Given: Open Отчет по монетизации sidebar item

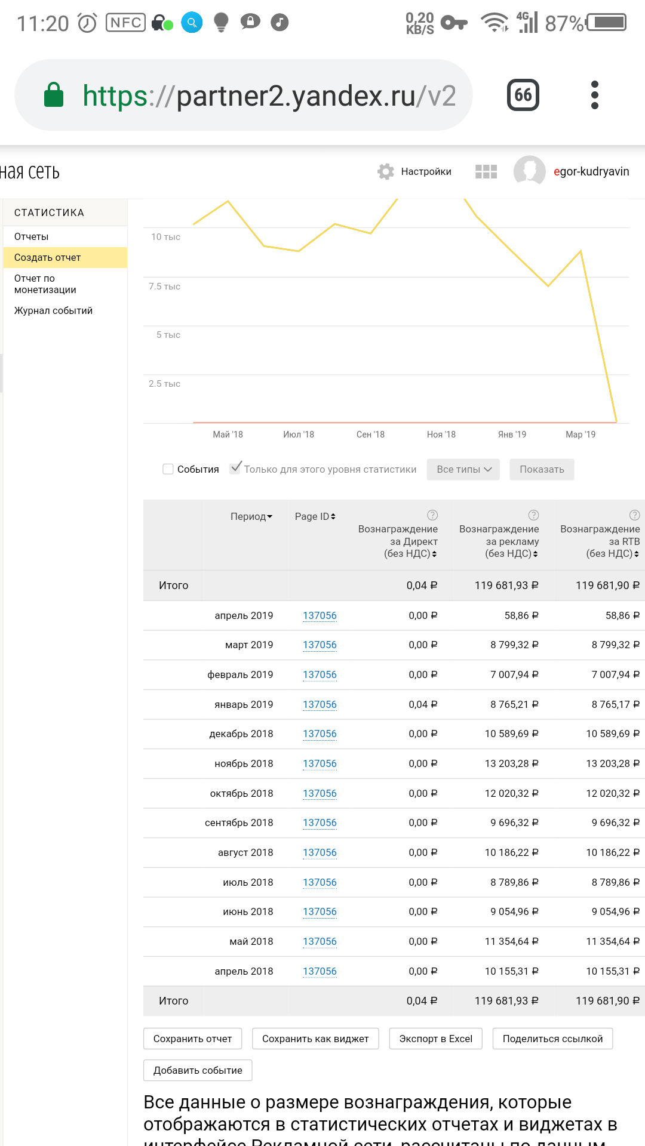Looking at the screenshot, I should coord(45,284).
